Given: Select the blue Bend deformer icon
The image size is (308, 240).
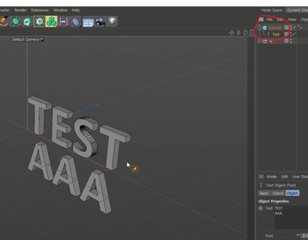Looking at the screenshot, I should (75, 21).
